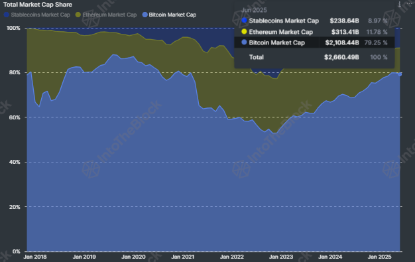The width and height of the screenshot is (415, 262).
Task: Click the 'Jan 2023' x-axis label
Action: pos(281,257)
